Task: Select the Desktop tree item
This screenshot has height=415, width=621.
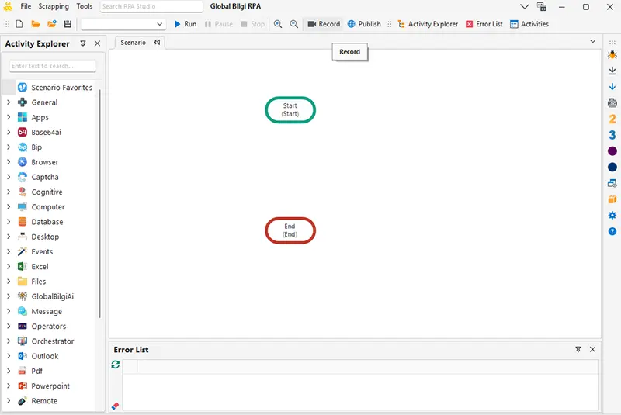Action: click(45, 237)
